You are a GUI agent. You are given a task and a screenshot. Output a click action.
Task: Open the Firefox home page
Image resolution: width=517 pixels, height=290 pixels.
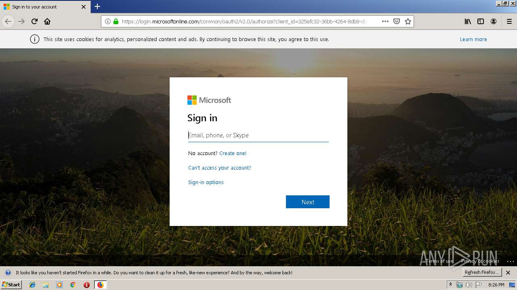(x=47, y=21)
